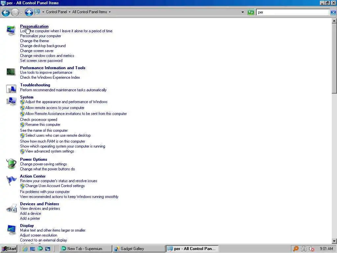Click the Show Desktop quick launch icon

(x=33, y=249)
